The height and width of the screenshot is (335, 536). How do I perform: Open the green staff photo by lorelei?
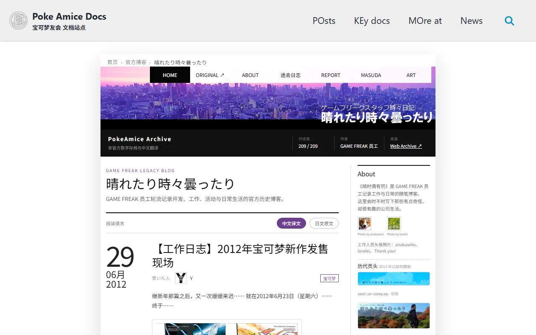click(394, 224)
